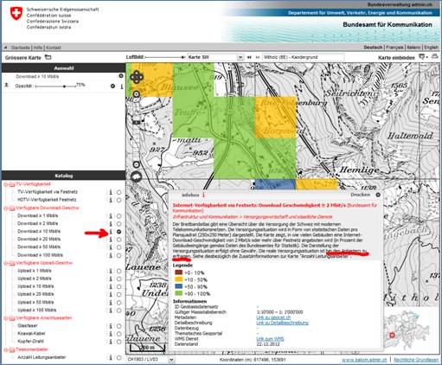Viewport: 442px width, 365px height.
Task: Select Glasfaser radio button
Action: coord(119,326)
